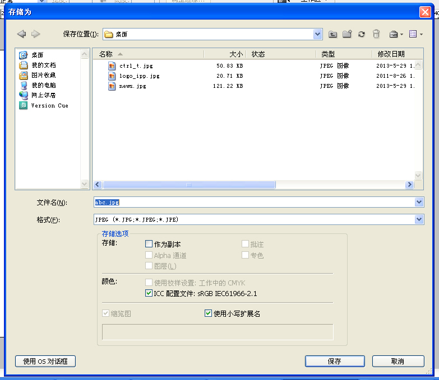
Task: Click the file list scroll right arrow
Action: (410, 185)
